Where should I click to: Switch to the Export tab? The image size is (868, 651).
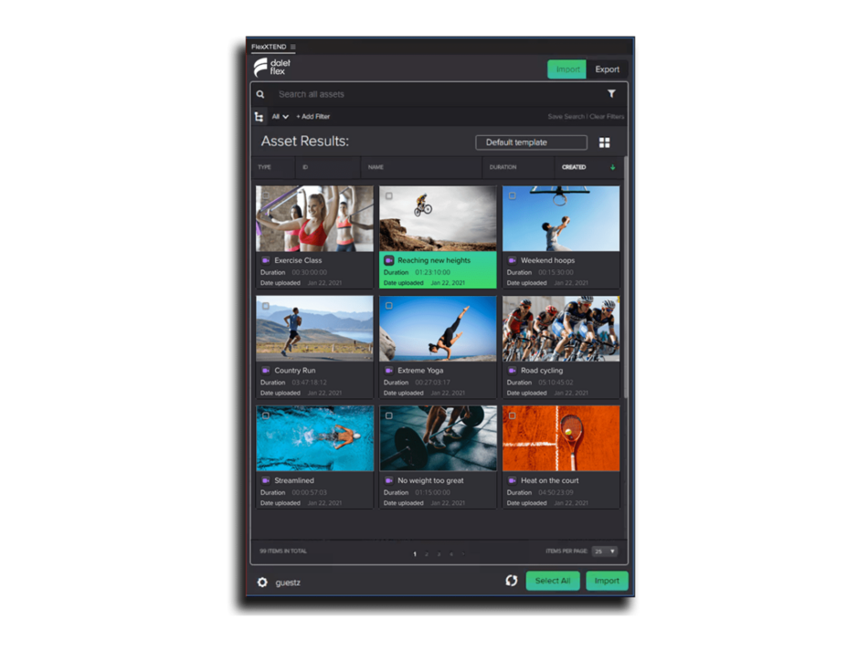607,69
